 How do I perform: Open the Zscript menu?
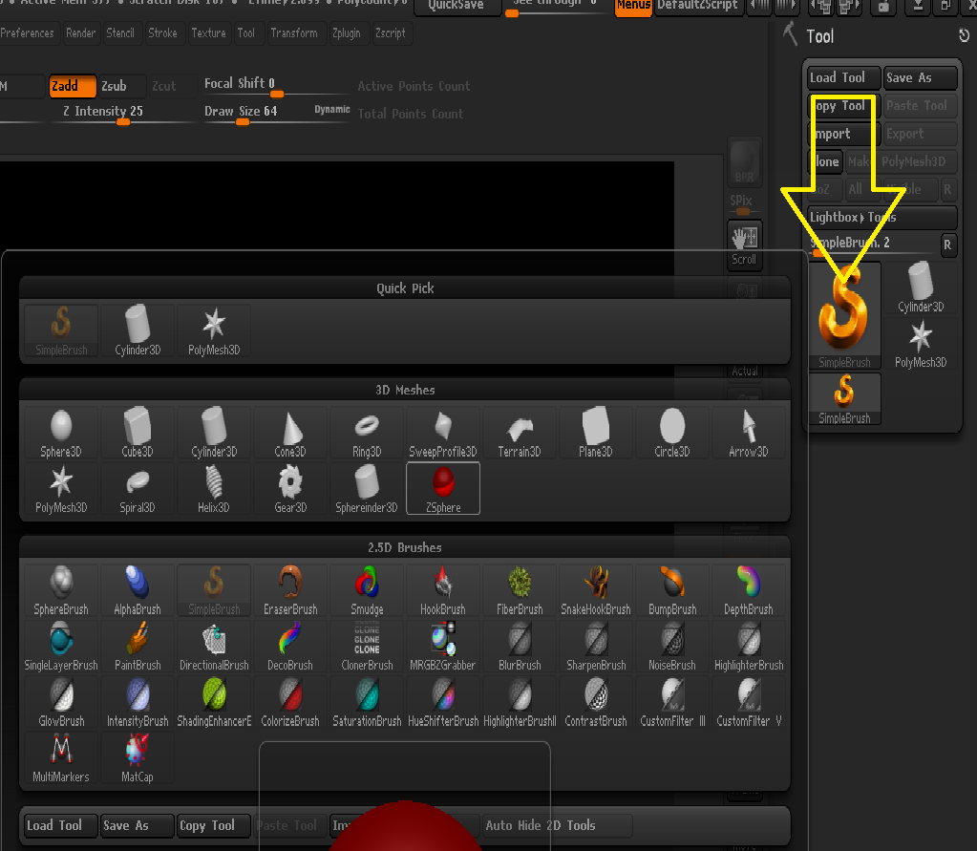pyautogui.click(x=391, y=33)
